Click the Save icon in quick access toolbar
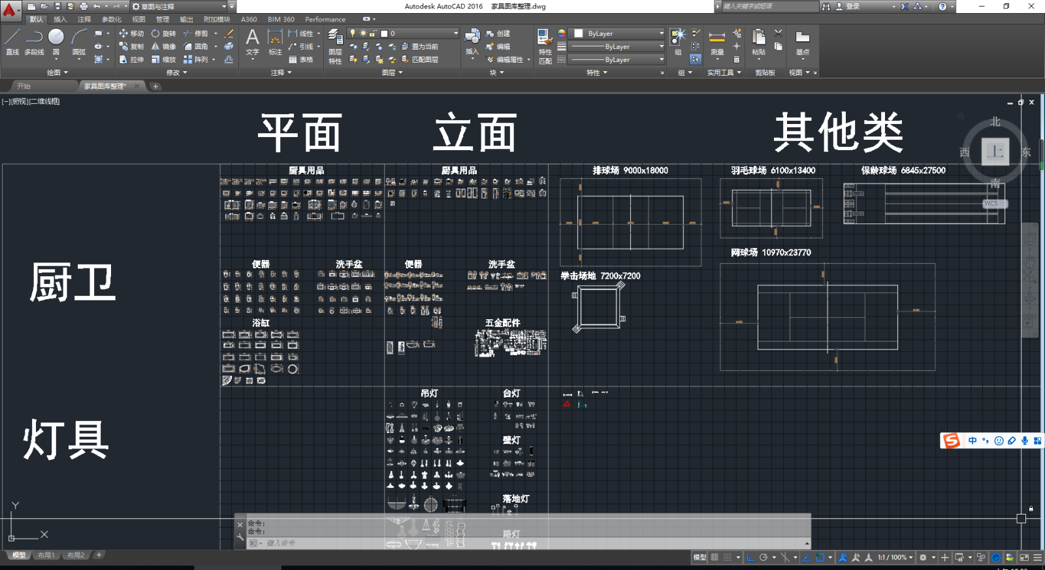Screen dimensions: 1045x570 (57, 7)
